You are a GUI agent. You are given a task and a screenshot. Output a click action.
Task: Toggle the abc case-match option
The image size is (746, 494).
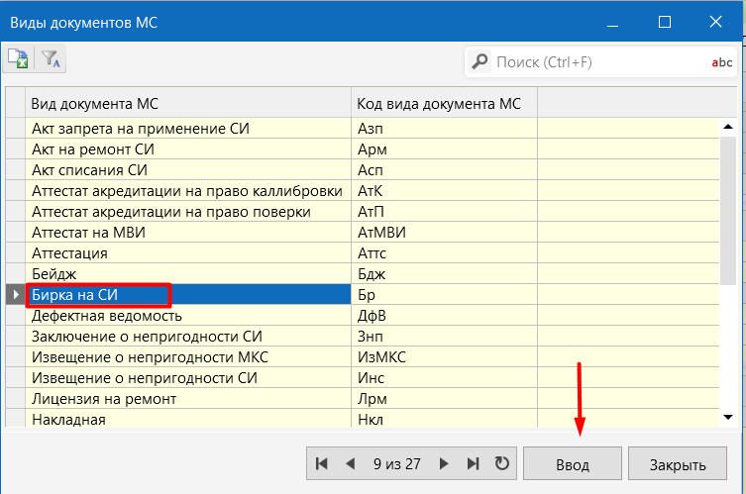point(721,62)
